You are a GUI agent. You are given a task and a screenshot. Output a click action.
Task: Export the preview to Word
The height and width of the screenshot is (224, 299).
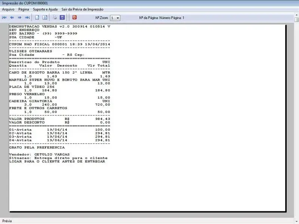click(62, 18)
